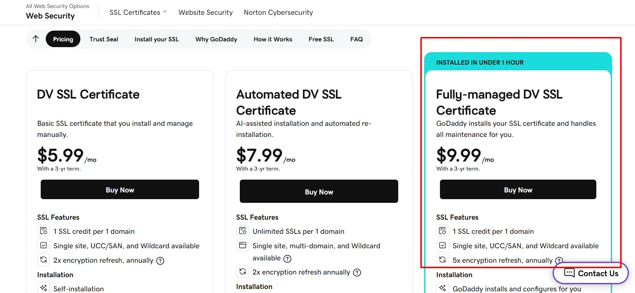Buy Now the $5.99 DV SSL Certificate

click(x=120, y=189)
